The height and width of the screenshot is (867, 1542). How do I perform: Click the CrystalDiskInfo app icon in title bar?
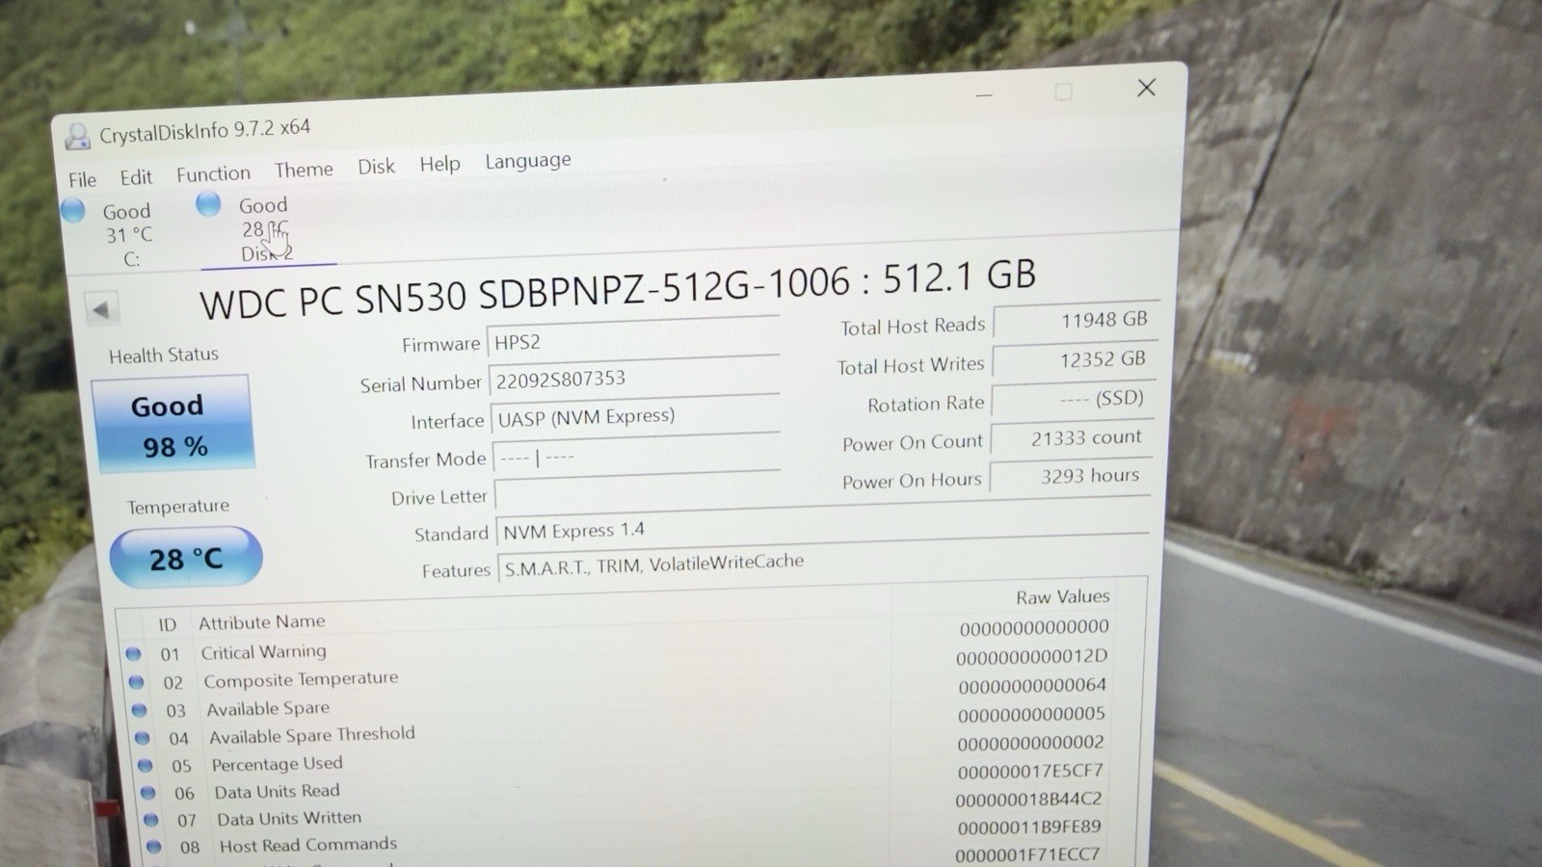(77, 137)
